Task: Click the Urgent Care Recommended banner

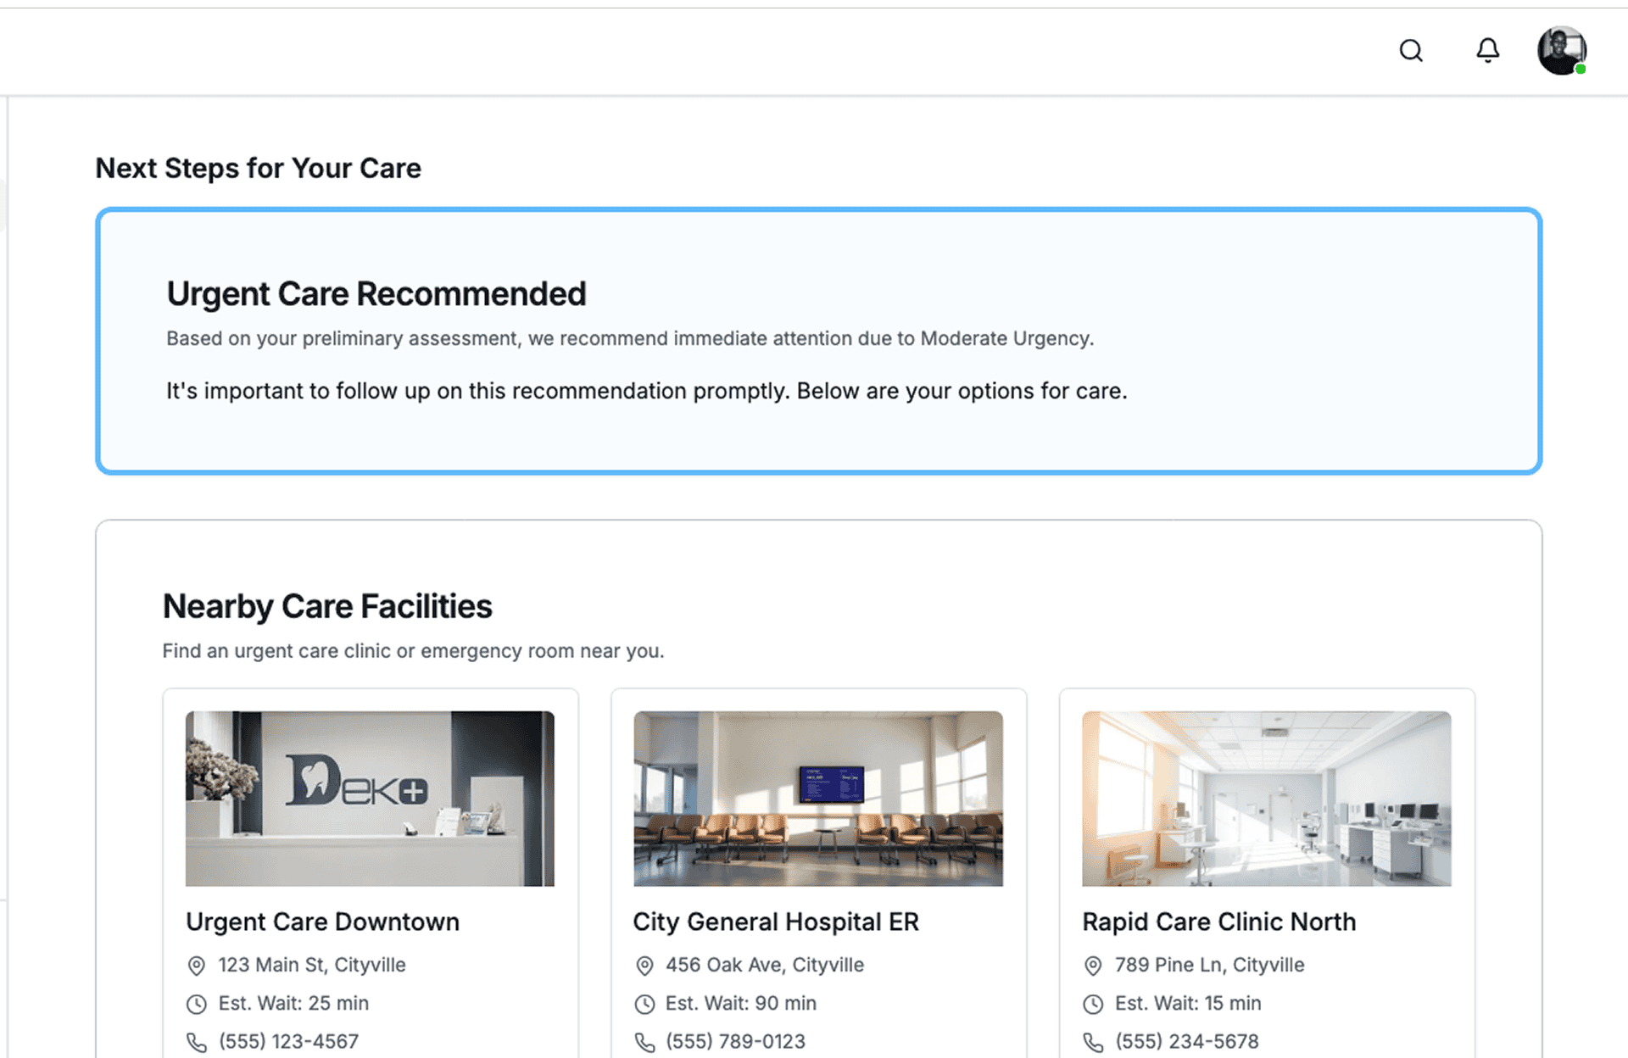Action: click(x=818, y=341)
